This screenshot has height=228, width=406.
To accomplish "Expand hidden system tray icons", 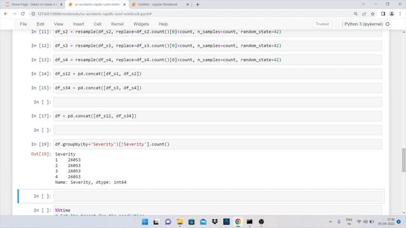I will coord(330,222).
